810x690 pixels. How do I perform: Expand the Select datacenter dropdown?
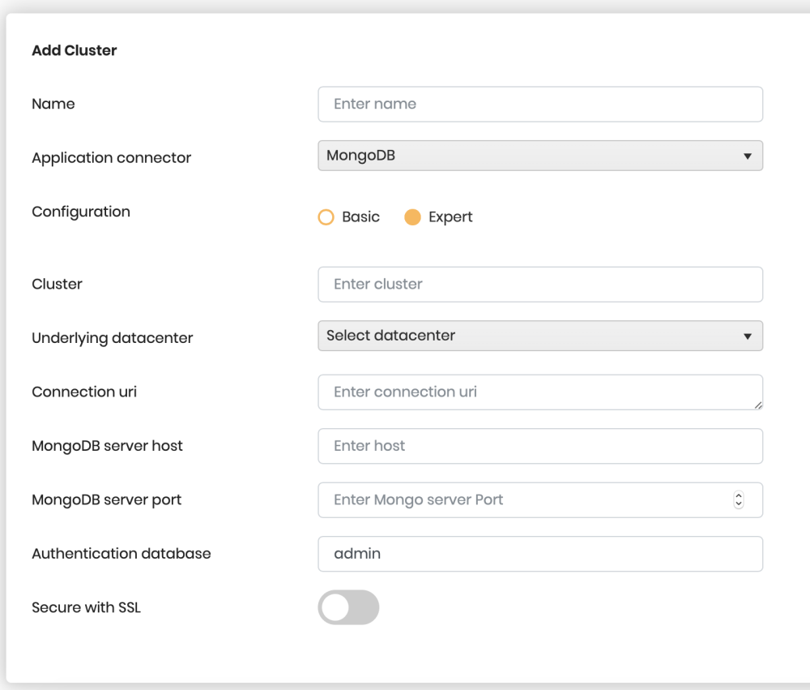pos(540,335)
